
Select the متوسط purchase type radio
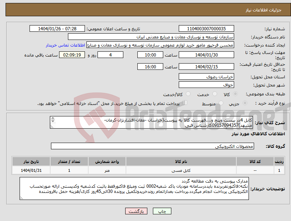tap(221, 103)
